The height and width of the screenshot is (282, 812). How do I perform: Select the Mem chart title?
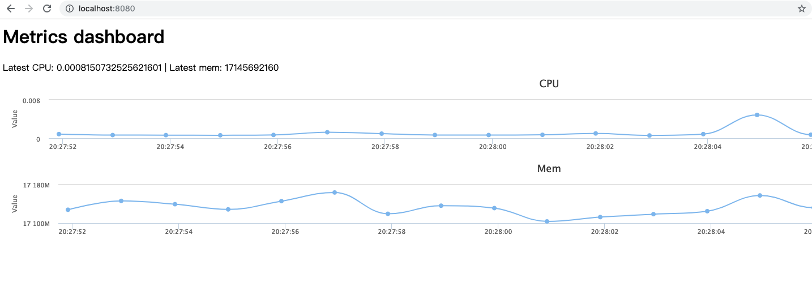[x=549, y=169]
